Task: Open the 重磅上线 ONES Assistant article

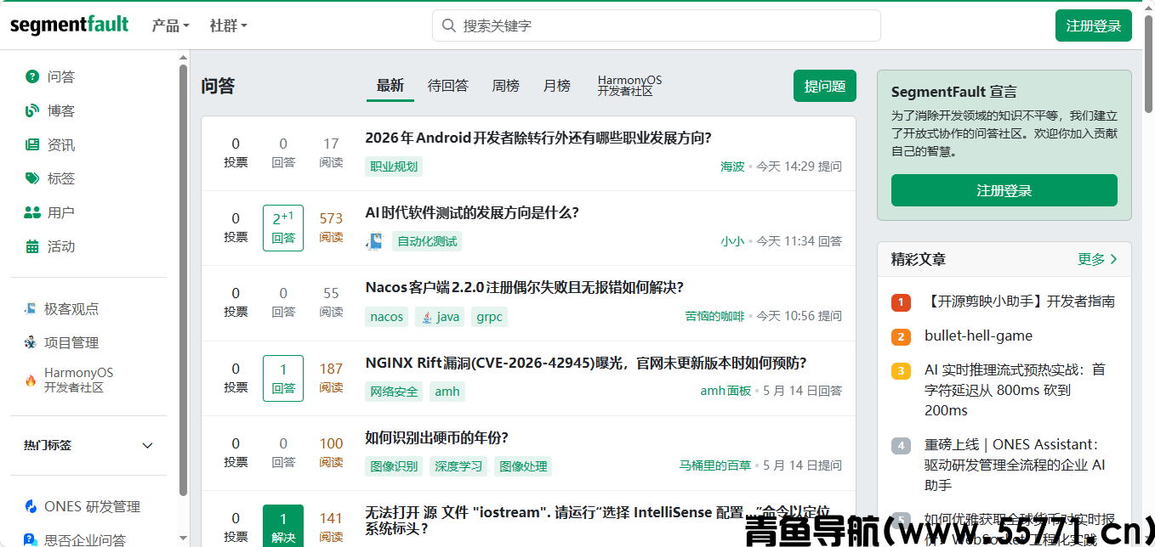Action: pyautogui.click(x=1015, y=465)
